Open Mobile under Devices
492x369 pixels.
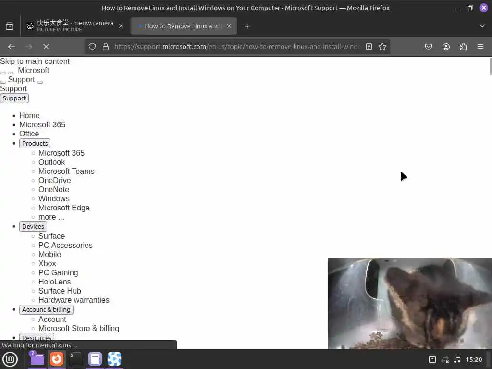coord(50,254)
